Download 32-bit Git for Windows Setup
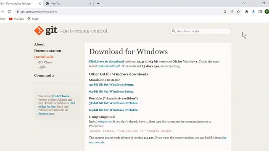 point(111,85)
